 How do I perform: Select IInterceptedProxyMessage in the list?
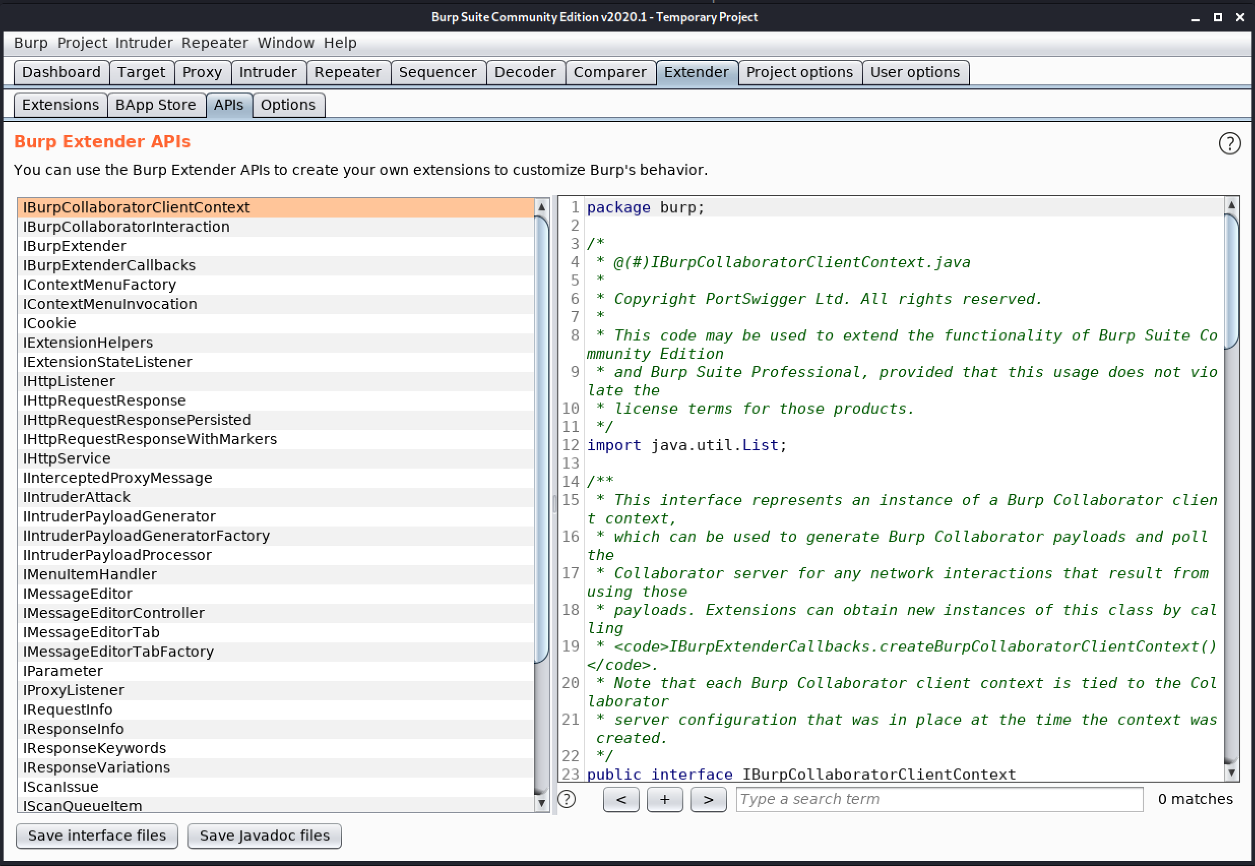click(275, 478)
